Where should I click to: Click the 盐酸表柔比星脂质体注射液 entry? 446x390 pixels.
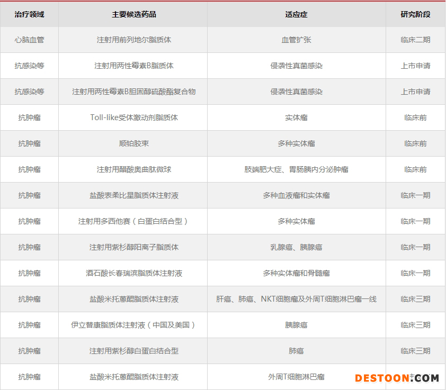133,195
